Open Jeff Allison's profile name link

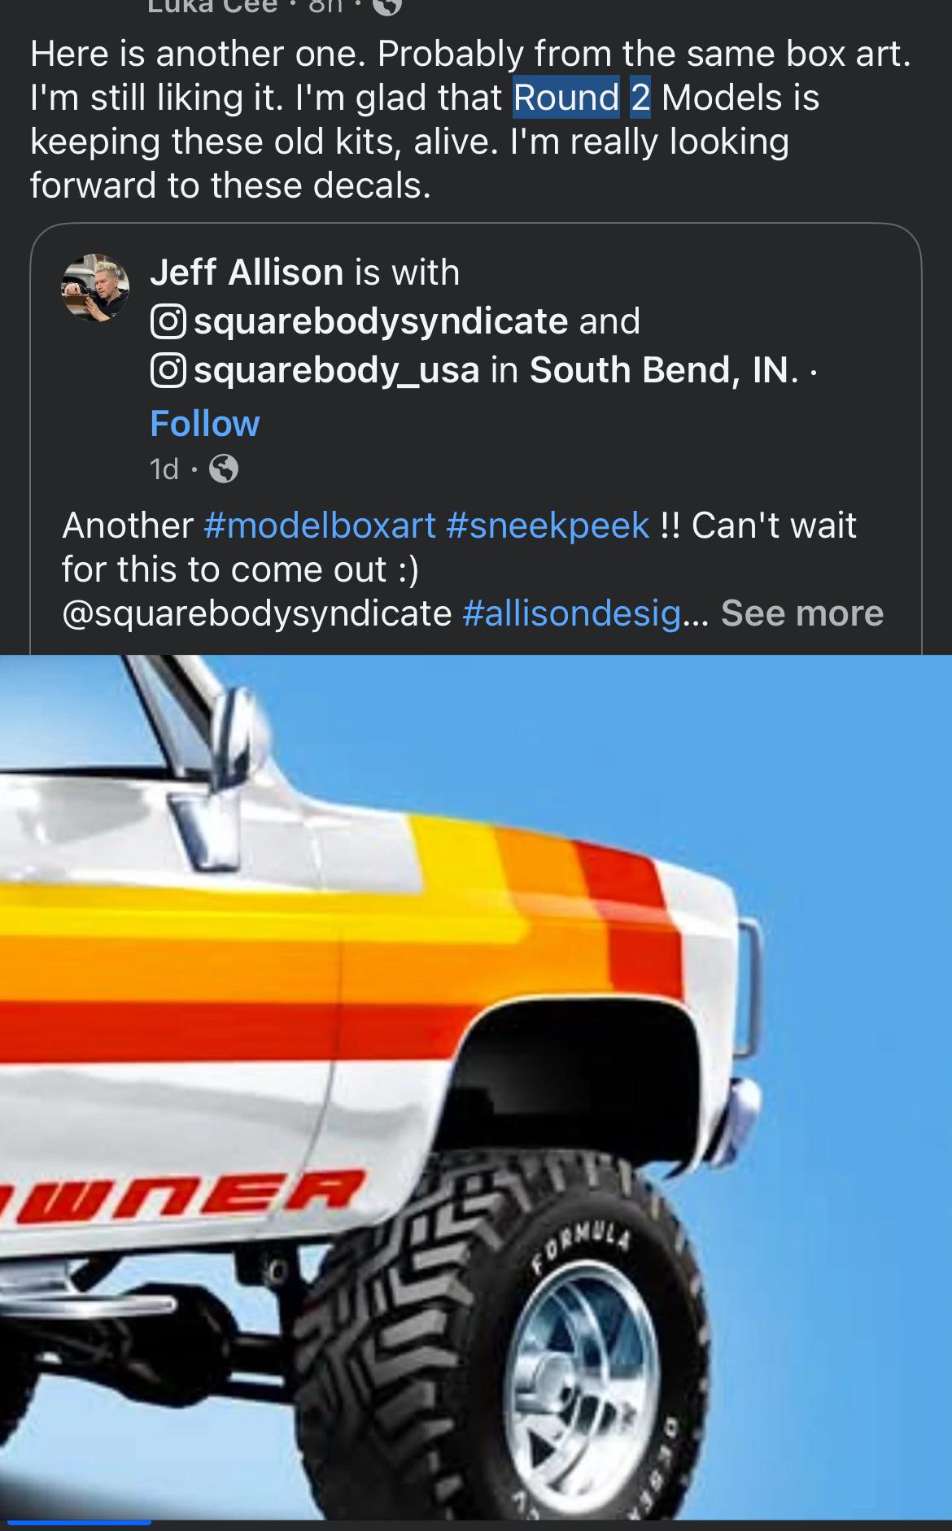tap(247, 272)
